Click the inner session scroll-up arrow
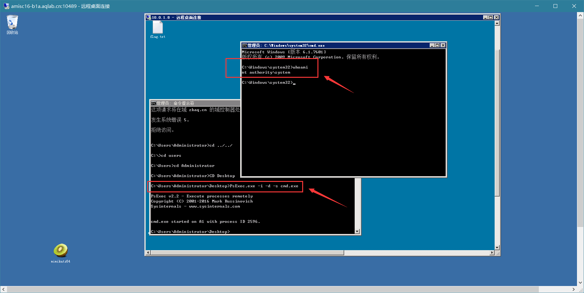 pyautogui.click(x=497, y=23)
